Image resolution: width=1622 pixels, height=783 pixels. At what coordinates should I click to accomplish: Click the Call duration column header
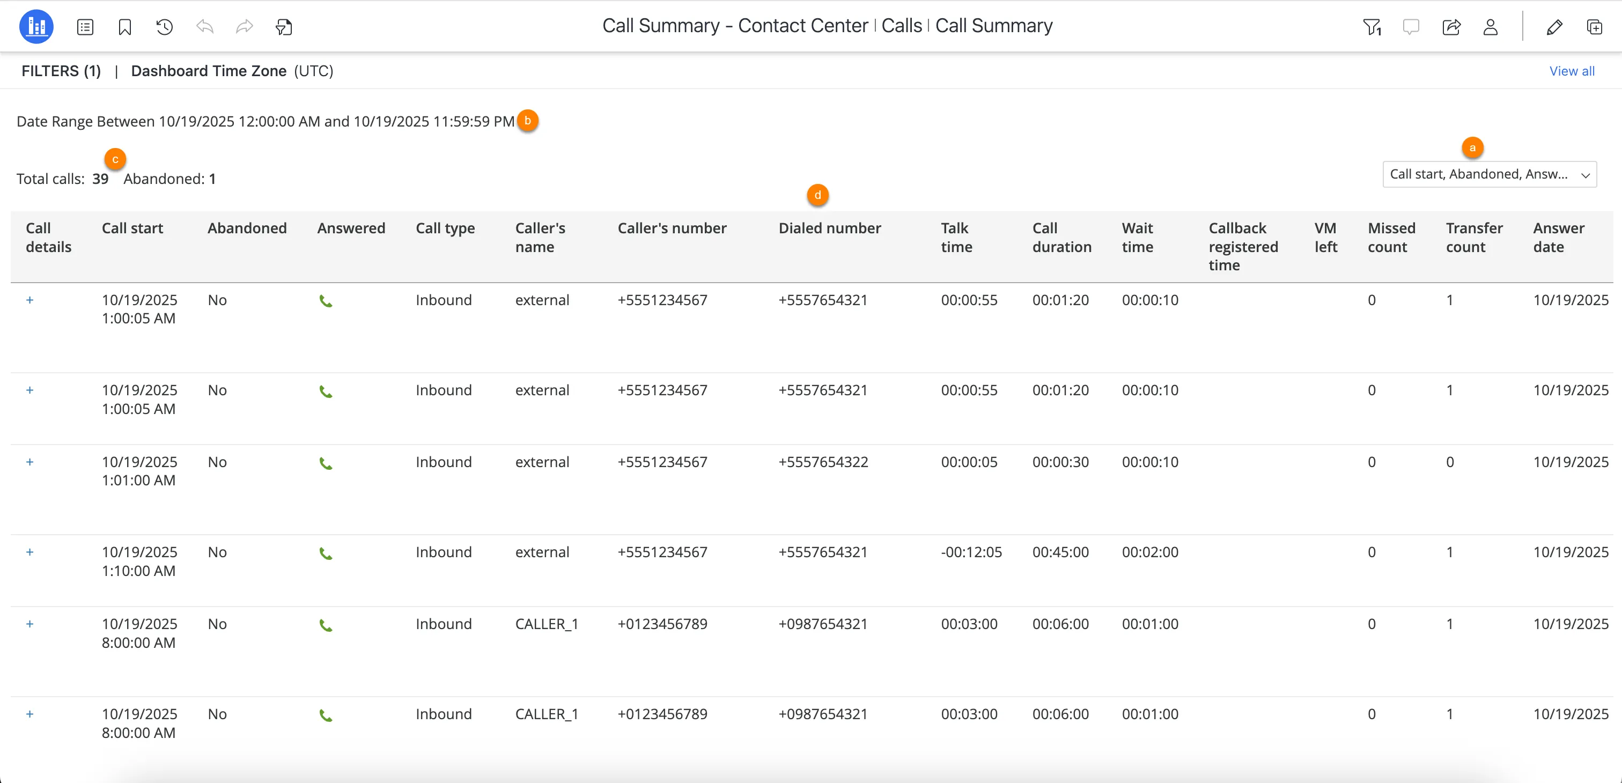1061,237
